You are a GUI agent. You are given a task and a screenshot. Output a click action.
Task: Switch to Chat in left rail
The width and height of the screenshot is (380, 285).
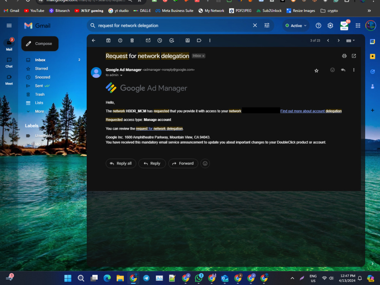[x=9, y=62]
